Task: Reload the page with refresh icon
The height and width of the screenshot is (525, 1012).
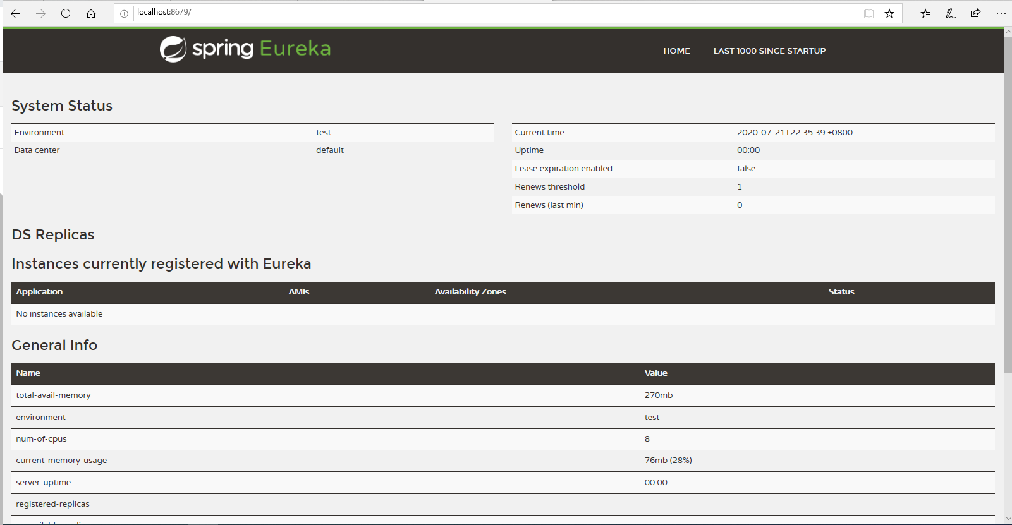Action: [66, 13]
